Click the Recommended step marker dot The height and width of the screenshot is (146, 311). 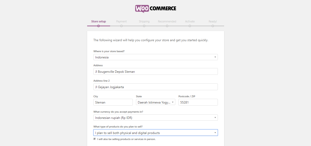[167, 26]
